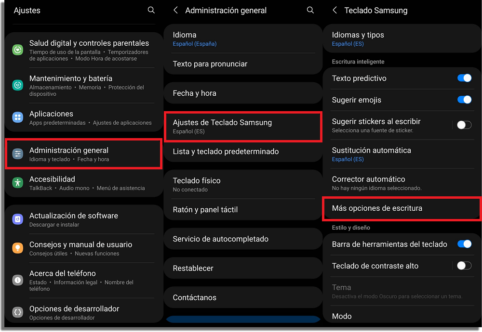Open Ratón y panel táctil
Screen dimensions: 482x332
coord(243,210)
